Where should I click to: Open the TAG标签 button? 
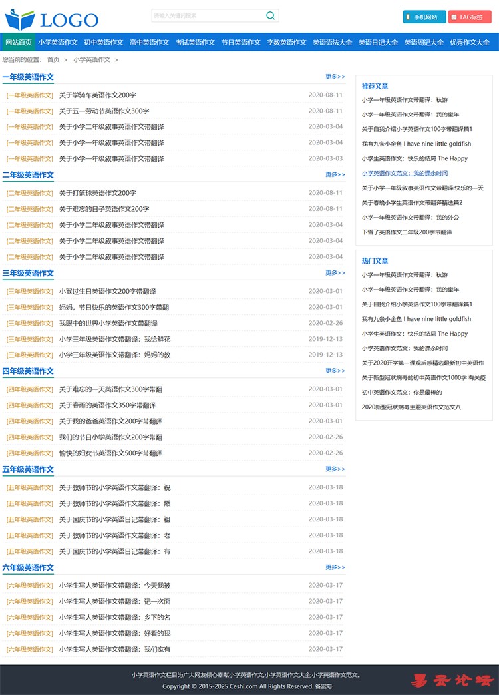coord(470,17)
